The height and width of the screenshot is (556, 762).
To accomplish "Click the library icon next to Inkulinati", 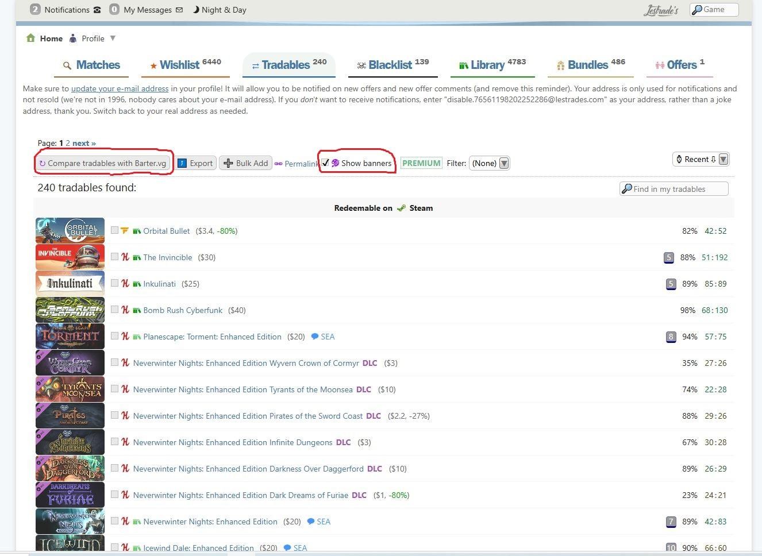I will [137, 284].
